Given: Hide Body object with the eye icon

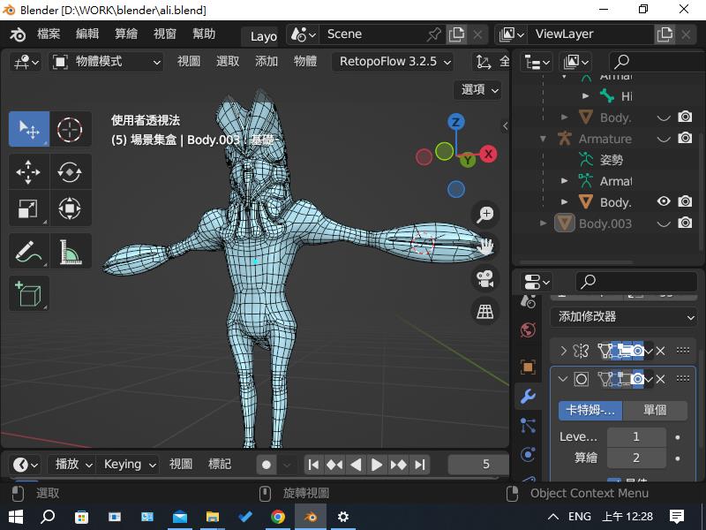Looking at the screenshot, I should 664,202.
